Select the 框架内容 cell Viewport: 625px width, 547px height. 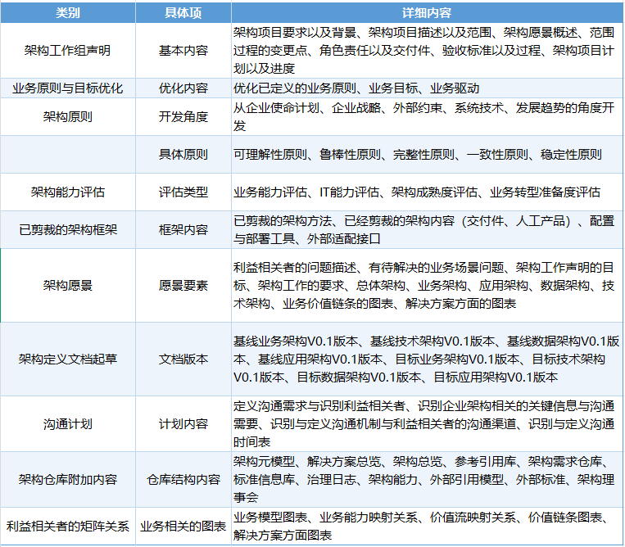tap(183, 230)
